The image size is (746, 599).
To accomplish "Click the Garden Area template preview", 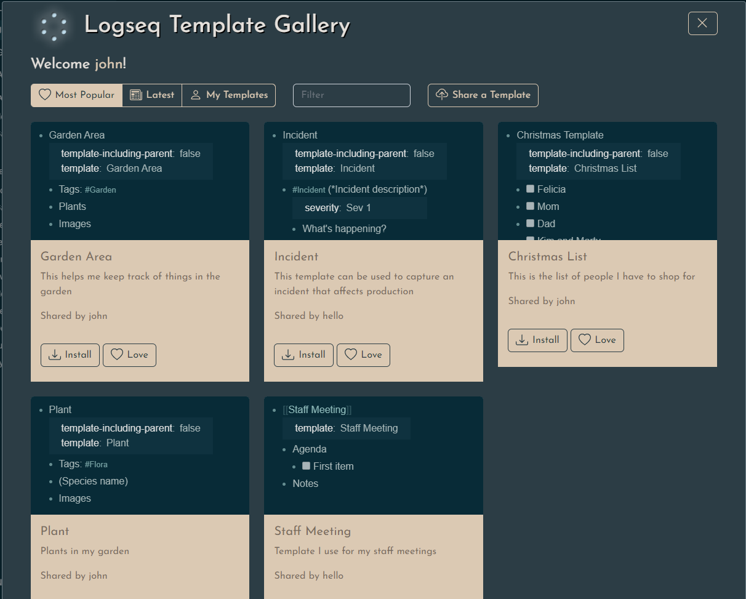I will point(140,181).
